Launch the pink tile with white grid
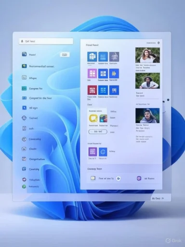 pyautogui.click(x=92, y=73)
